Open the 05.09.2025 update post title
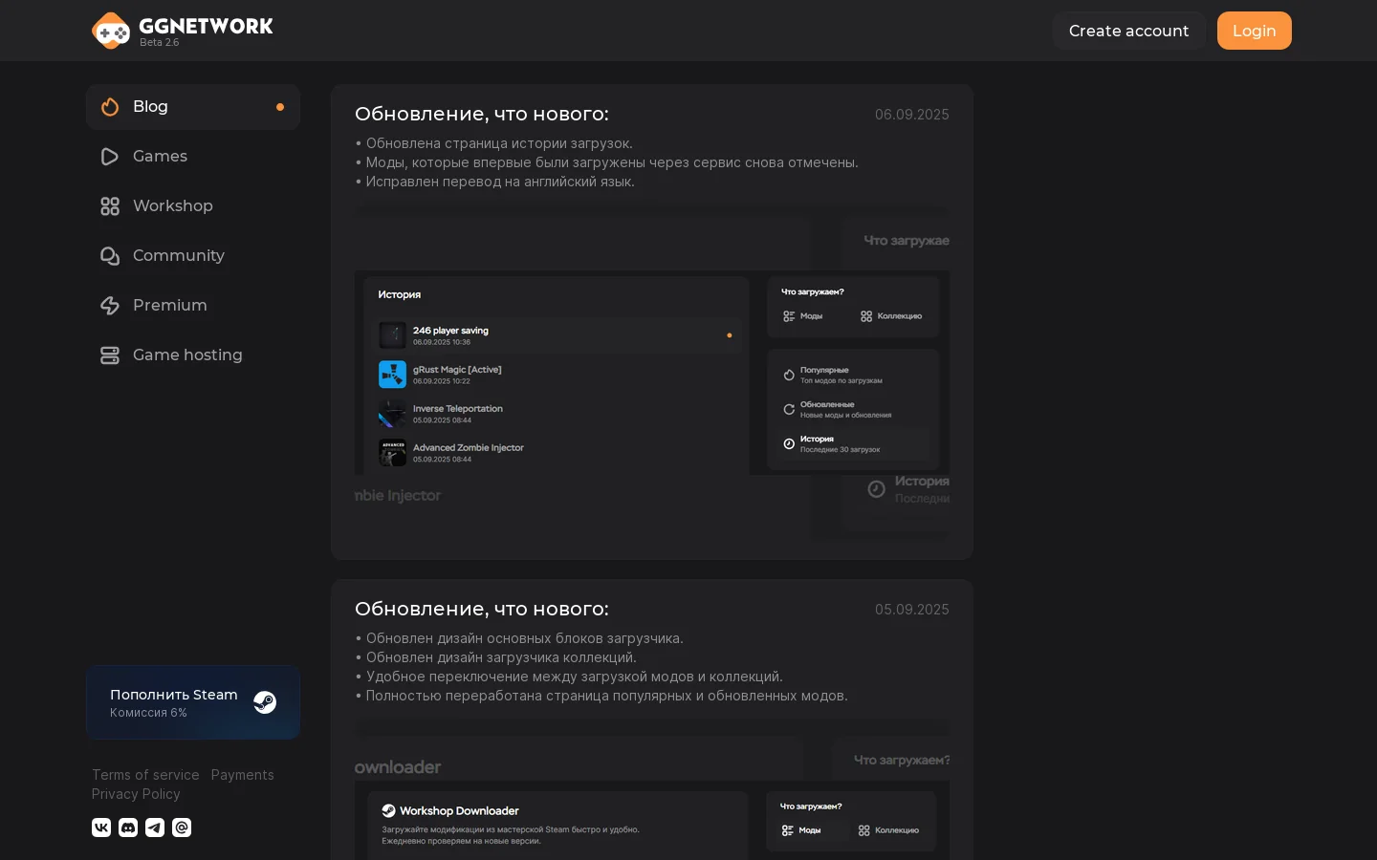The image size is (1377, 860). pyautogui.click(x=482, y=609)
